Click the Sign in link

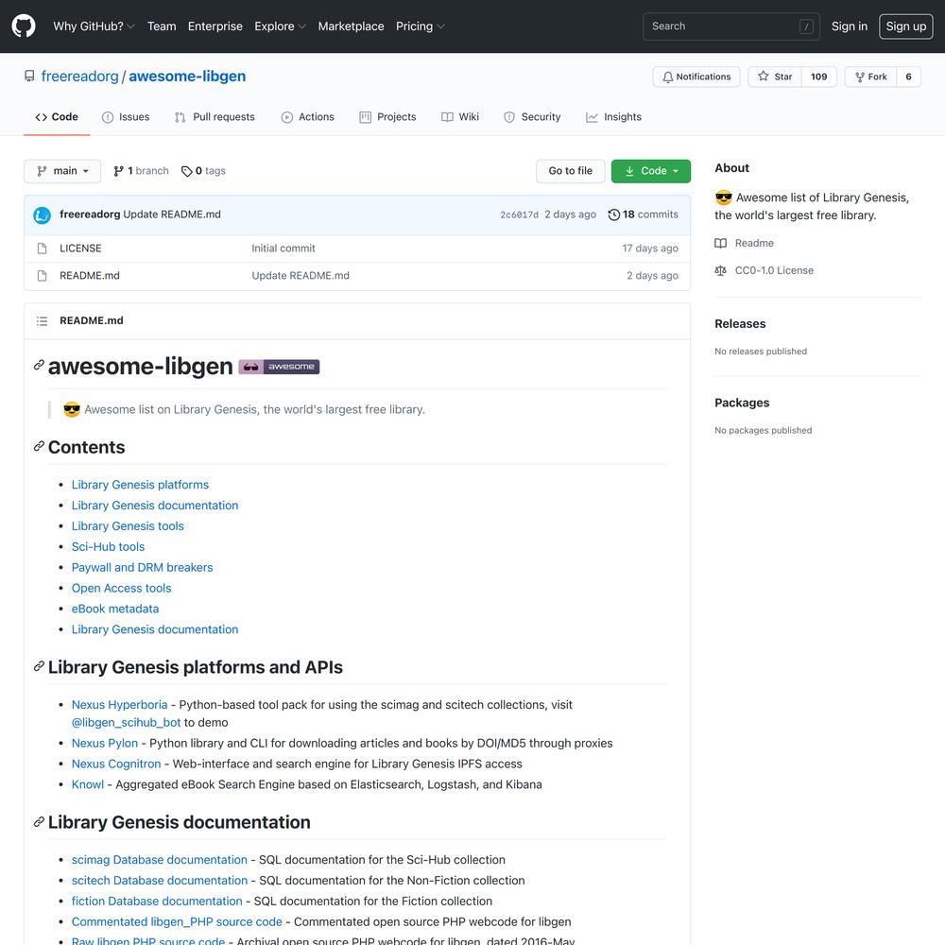tap(850, 26)
